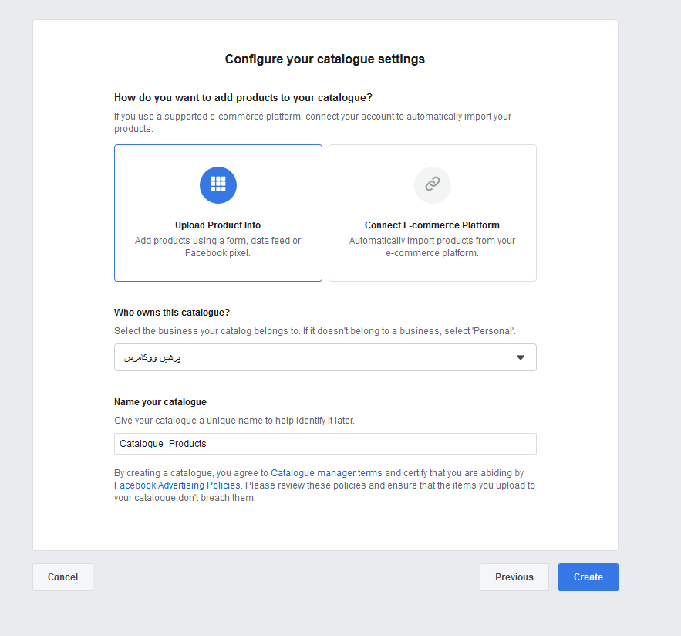Expand the owner list via the caret arrow
Screen dimensions: 681x636
[x=521, y=357]
